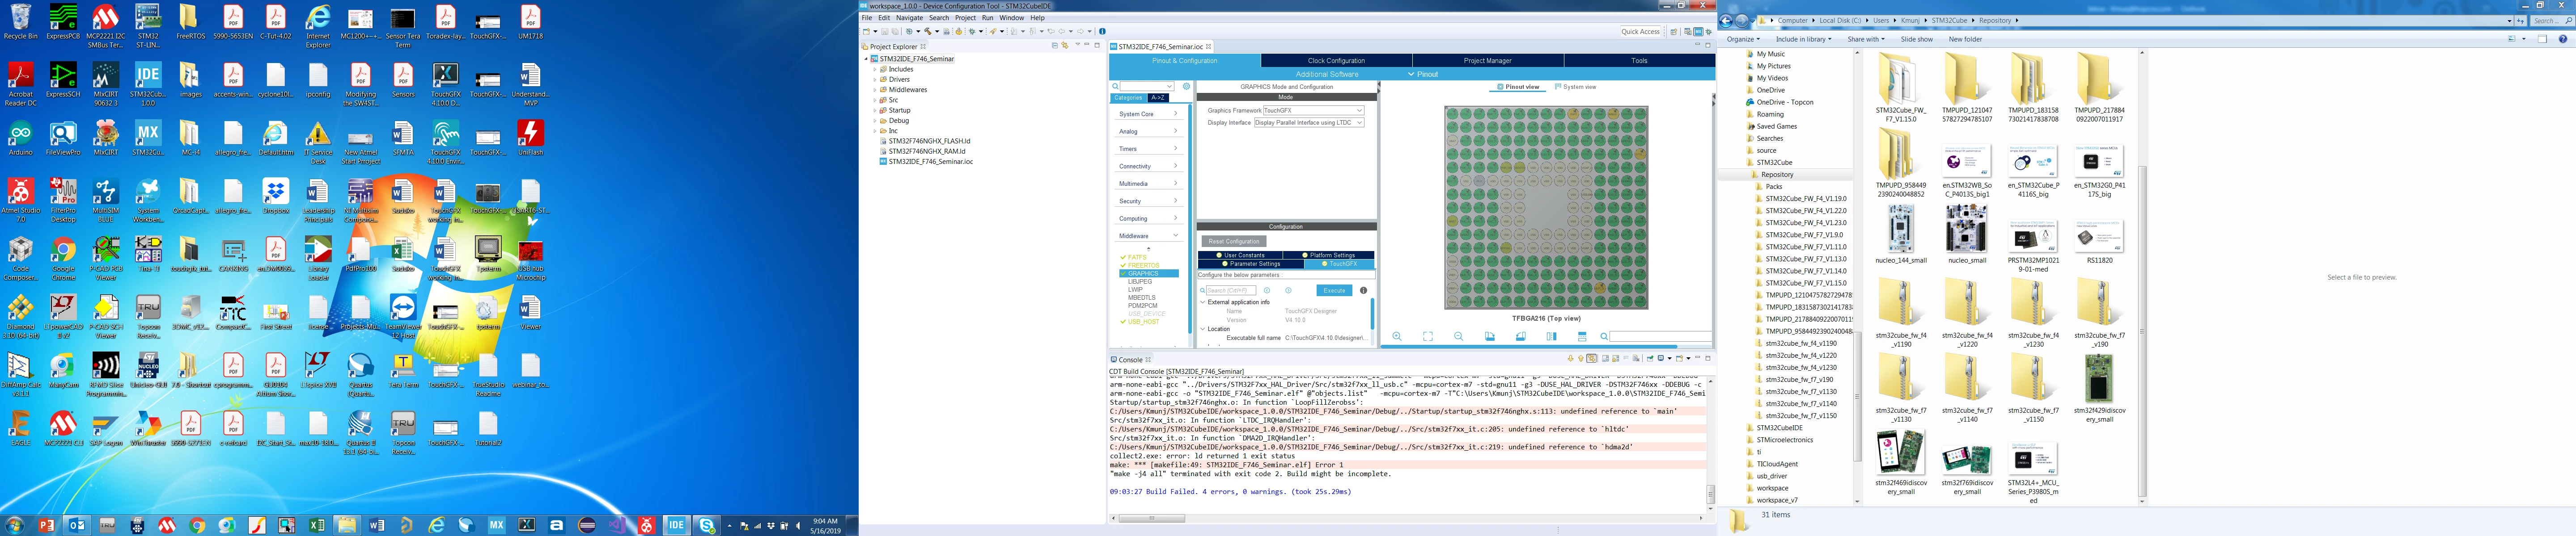Open the Recycle Bin desktop icon
Image resolution: width=2576 pixels, height=536 pixels.
tap(20, 22)
